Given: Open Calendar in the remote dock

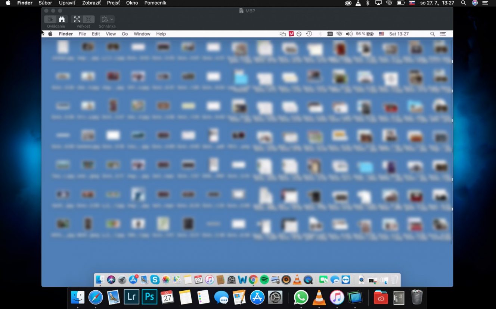Looking at the screenshot, I should pos(199,280).
